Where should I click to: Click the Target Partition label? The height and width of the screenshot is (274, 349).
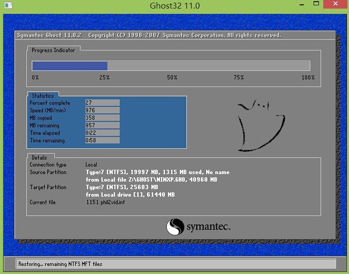48,188
